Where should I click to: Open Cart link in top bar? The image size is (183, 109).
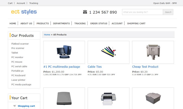click(x=10, y=3)
